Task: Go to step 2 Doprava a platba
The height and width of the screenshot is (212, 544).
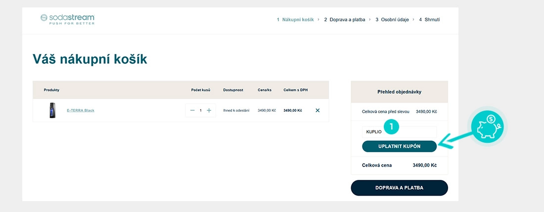Action: pos(345,20)
